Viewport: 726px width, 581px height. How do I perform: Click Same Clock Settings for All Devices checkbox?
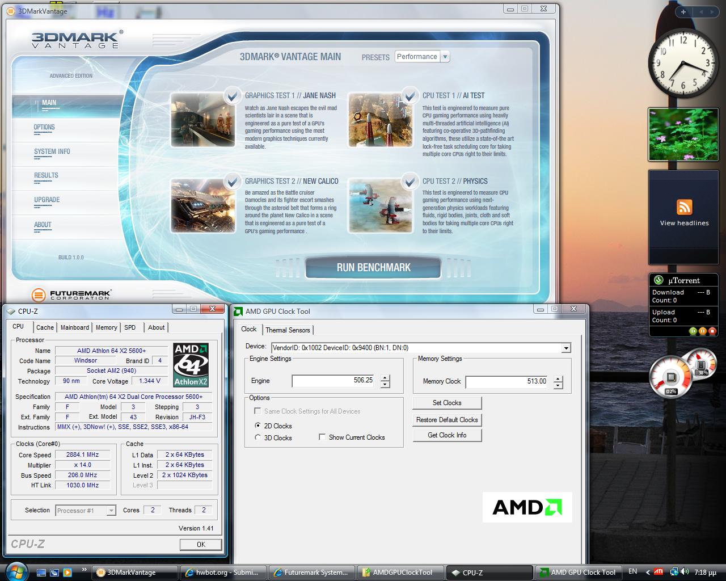point(258,411)
